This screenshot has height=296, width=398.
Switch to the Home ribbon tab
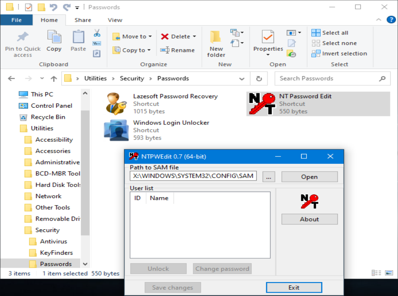click(x=49, y=20)
